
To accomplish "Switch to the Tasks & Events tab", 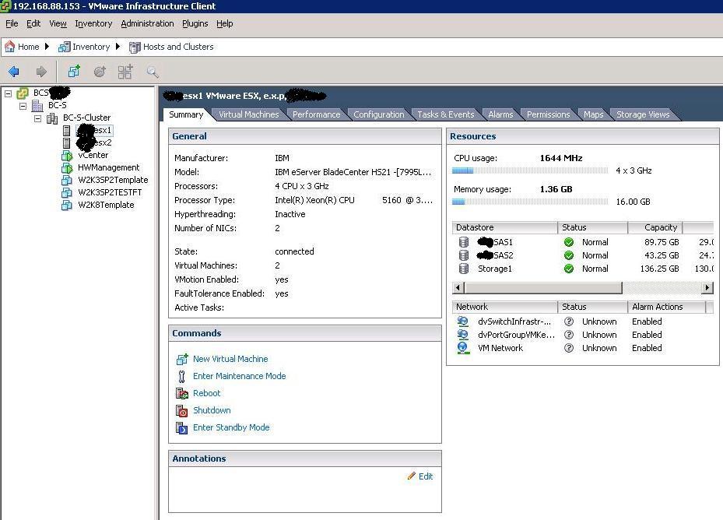I will click(445, 114).
